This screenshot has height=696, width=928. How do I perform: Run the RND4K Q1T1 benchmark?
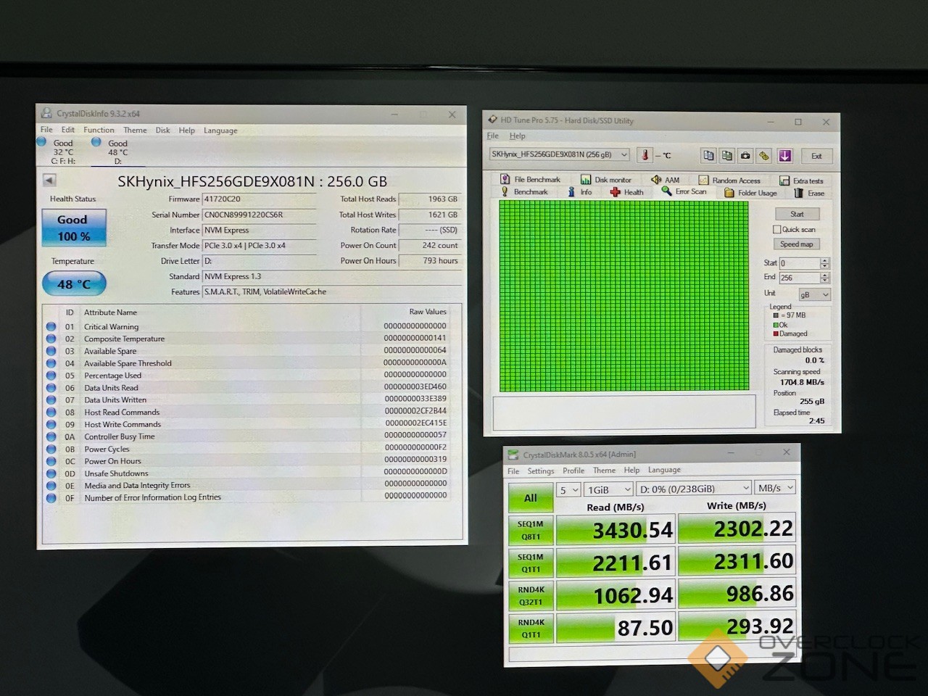(x=531, y=628)
